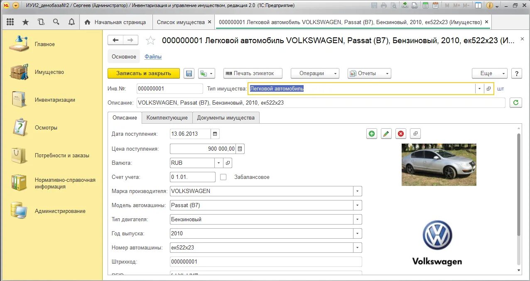This screenshot has height=281, width=530.
Task: Close the Список имущества tab
Action: coord(209,22)
